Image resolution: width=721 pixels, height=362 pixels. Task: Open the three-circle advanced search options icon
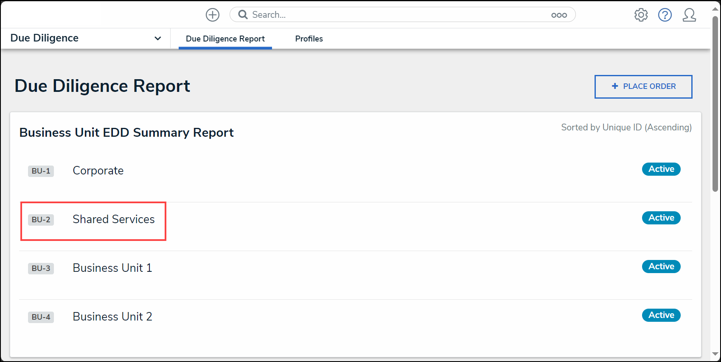(559, 15)
